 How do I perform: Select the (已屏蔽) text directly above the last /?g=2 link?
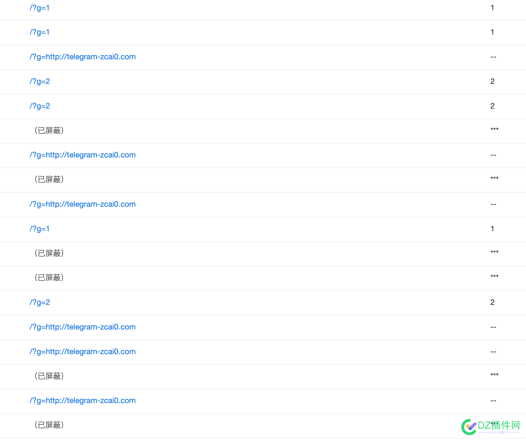tap(49, 278)
